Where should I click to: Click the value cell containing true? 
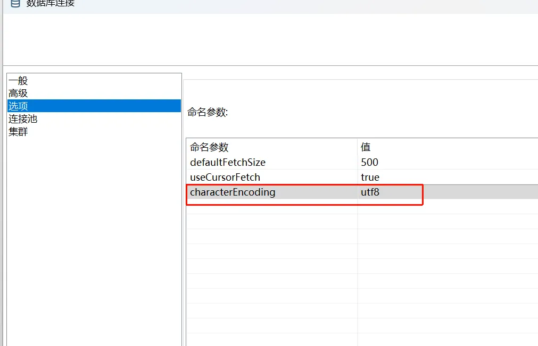point(370,177)
